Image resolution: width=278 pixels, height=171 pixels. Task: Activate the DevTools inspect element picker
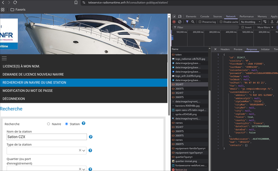click(x=174, y=17)
